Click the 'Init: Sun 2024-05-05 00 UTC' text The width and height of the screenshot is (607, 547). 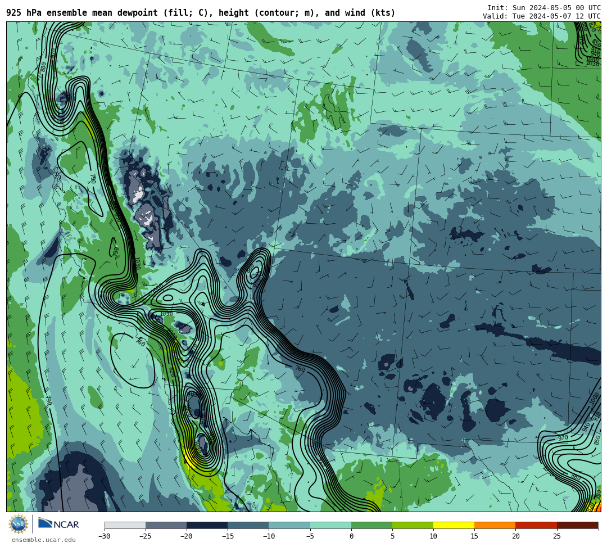[544, 8]
